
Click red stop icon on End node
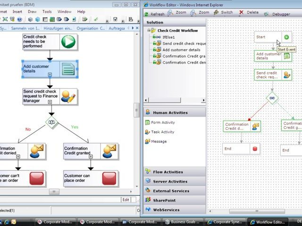[x=255, y=149]
